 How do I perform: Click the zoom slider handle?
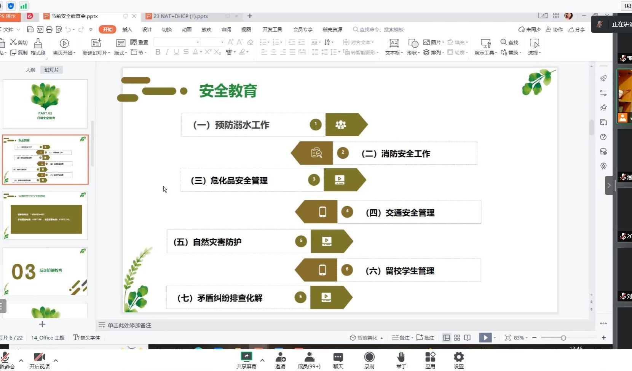563,338
